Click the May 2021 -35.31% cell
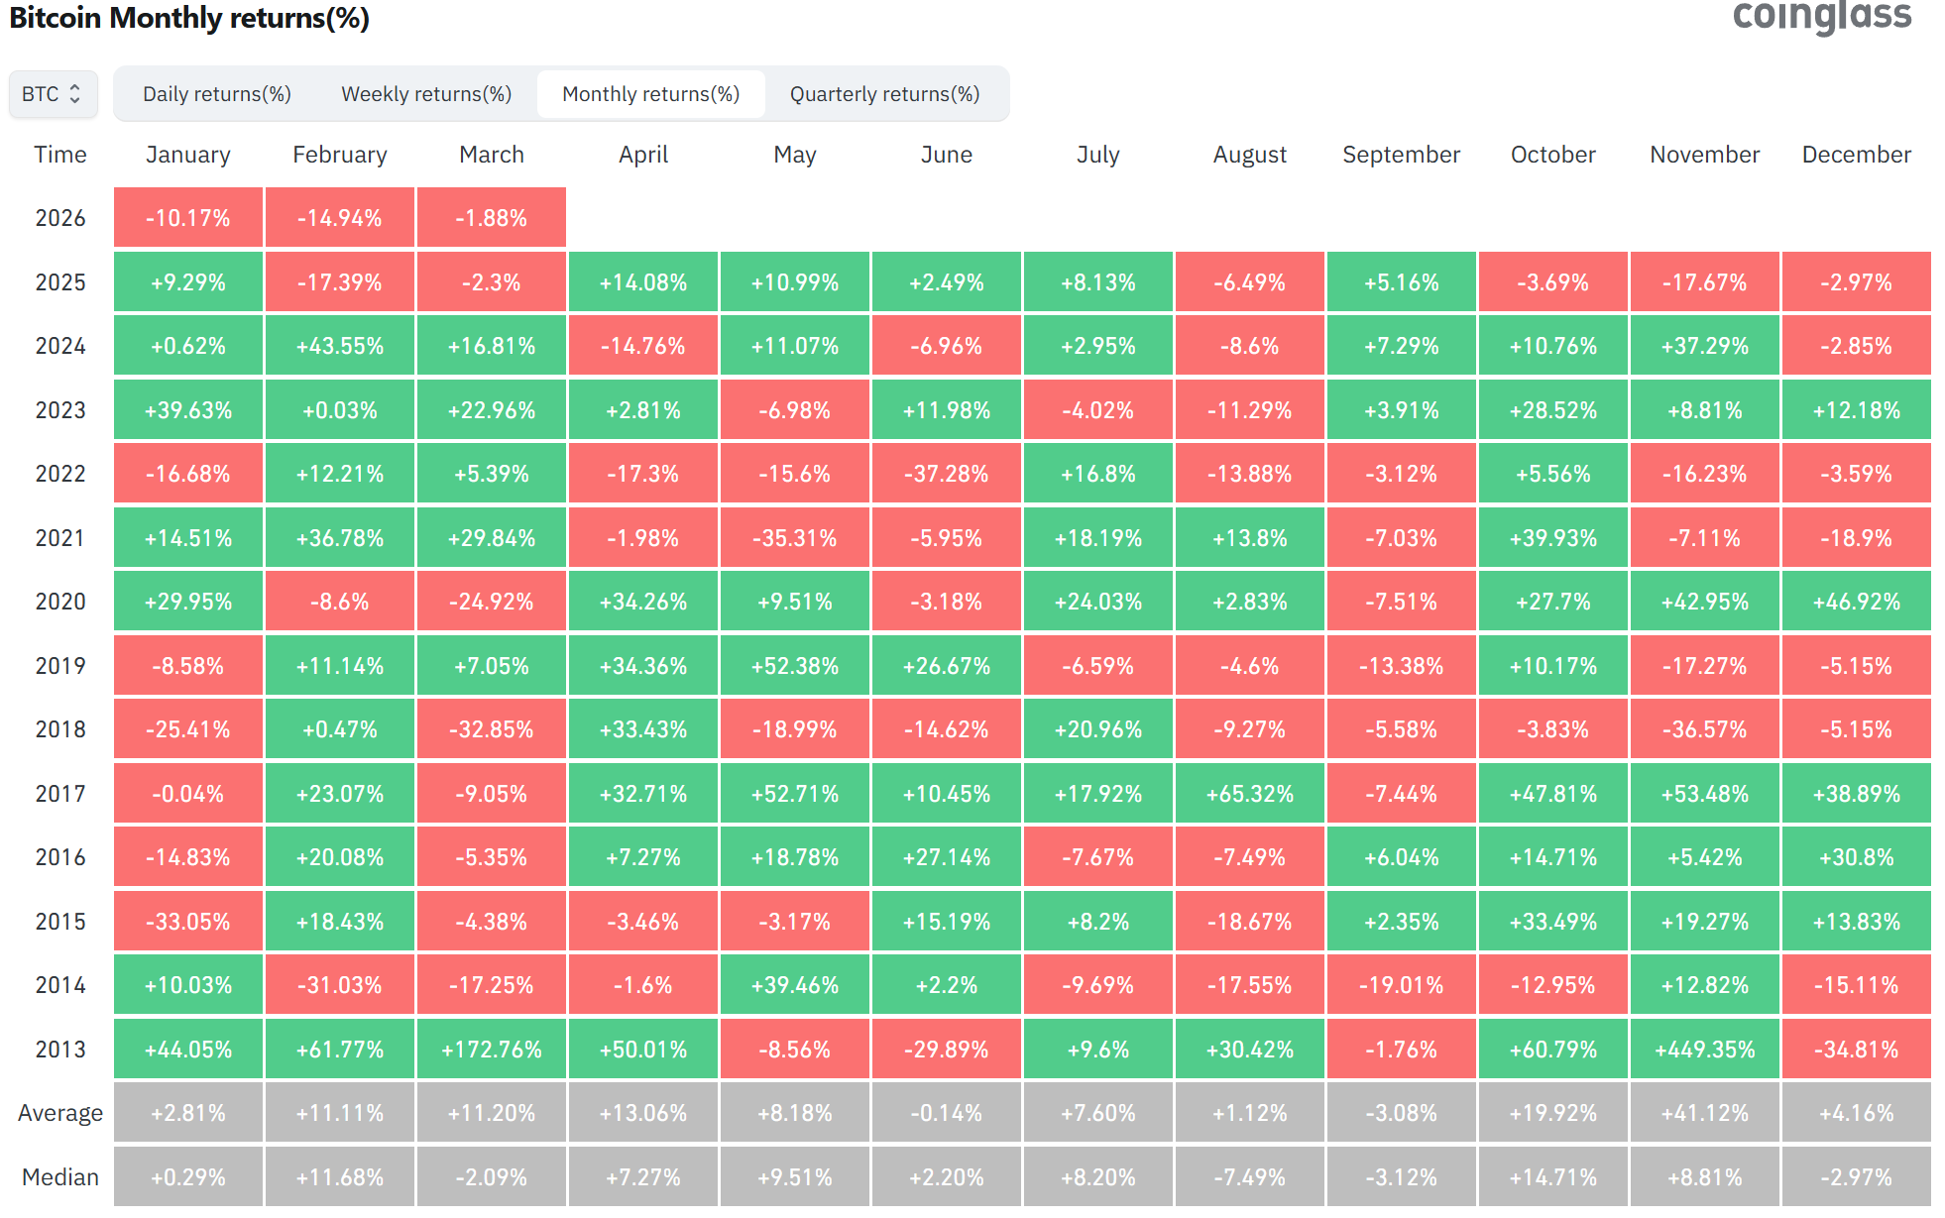The height and width of the screenshot is (1218, 1945). (794, 538)
